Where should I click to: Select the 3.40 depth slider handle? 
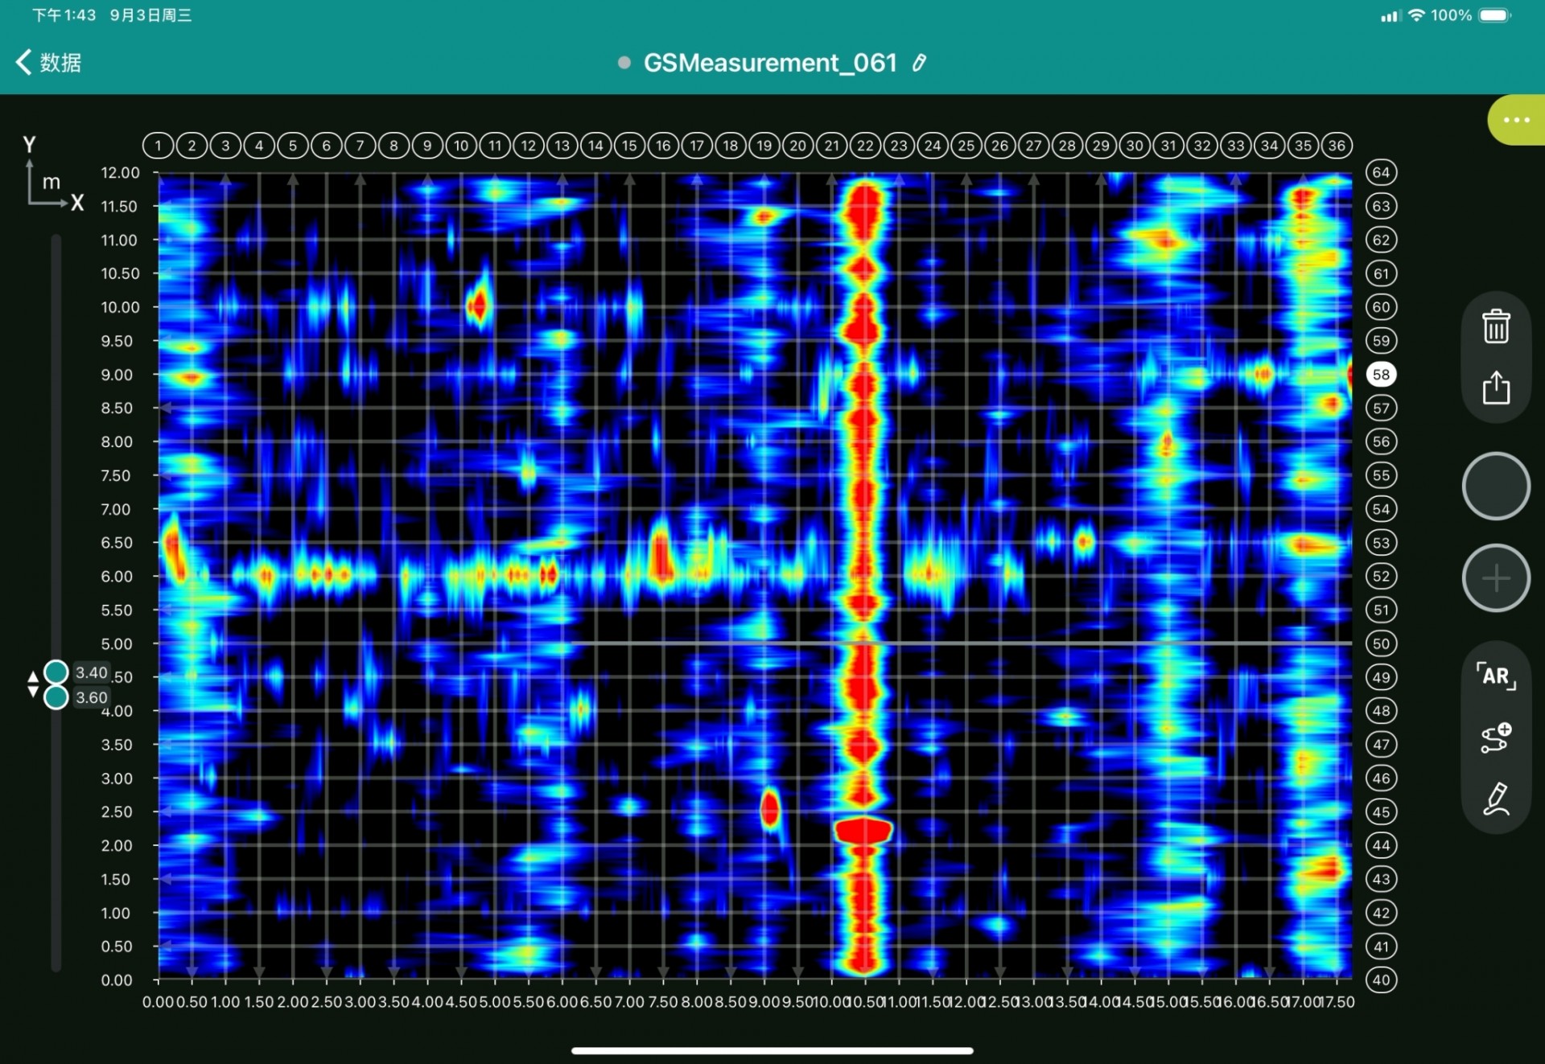pyautogui.click(x=56, y=672)
